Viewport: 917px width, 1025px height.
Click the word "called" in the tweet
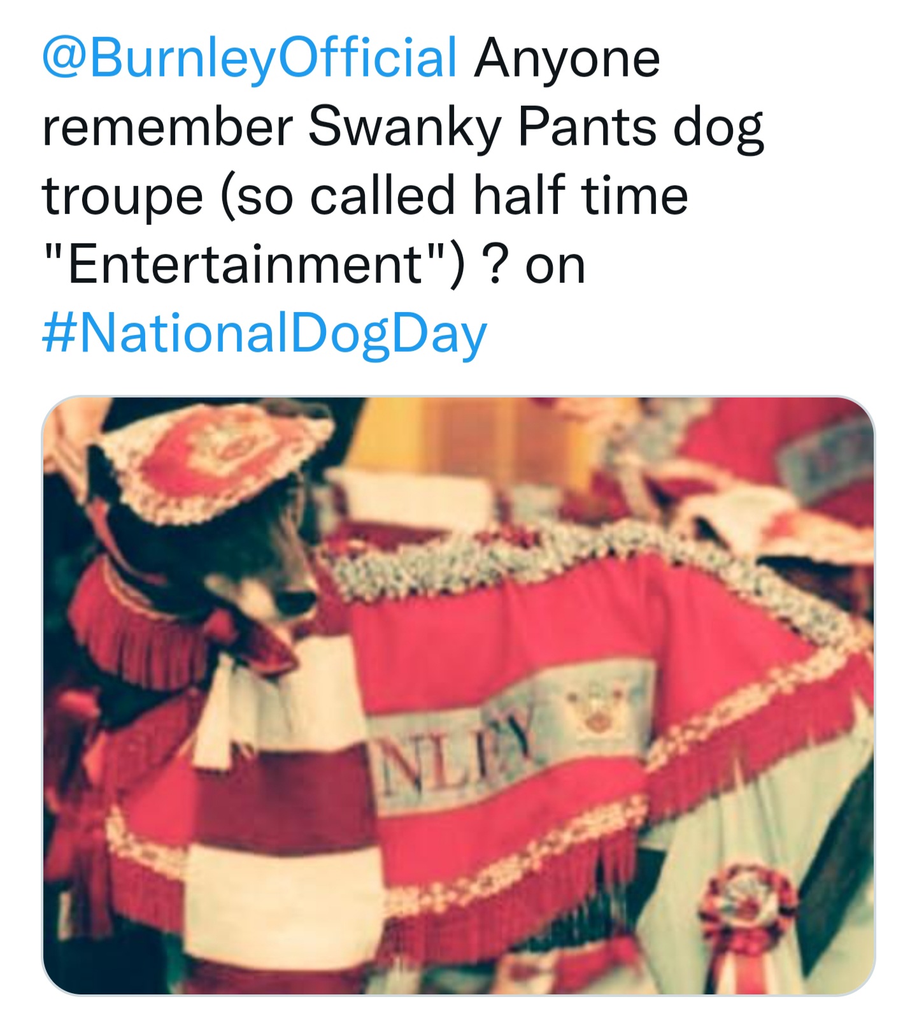click(x=382, y=196)
